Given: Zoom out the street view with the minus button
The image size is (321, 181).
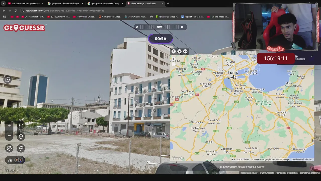Looking at the screenshot, I should (x=9, y=135).
